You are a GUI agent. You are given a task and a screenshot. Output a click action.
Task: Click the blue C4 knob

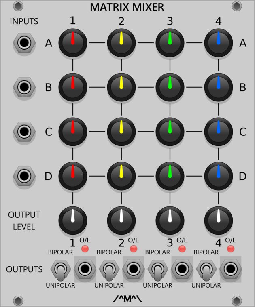(219, 132)
